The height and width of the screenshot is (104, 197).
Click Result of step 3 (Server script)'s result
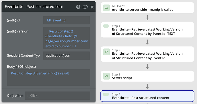pyautogui.click(x=40, y=73)
